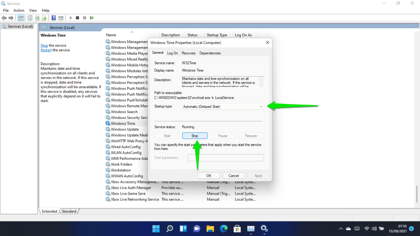
Task: Pause the service from the toolbar
Action: point(85,18)
